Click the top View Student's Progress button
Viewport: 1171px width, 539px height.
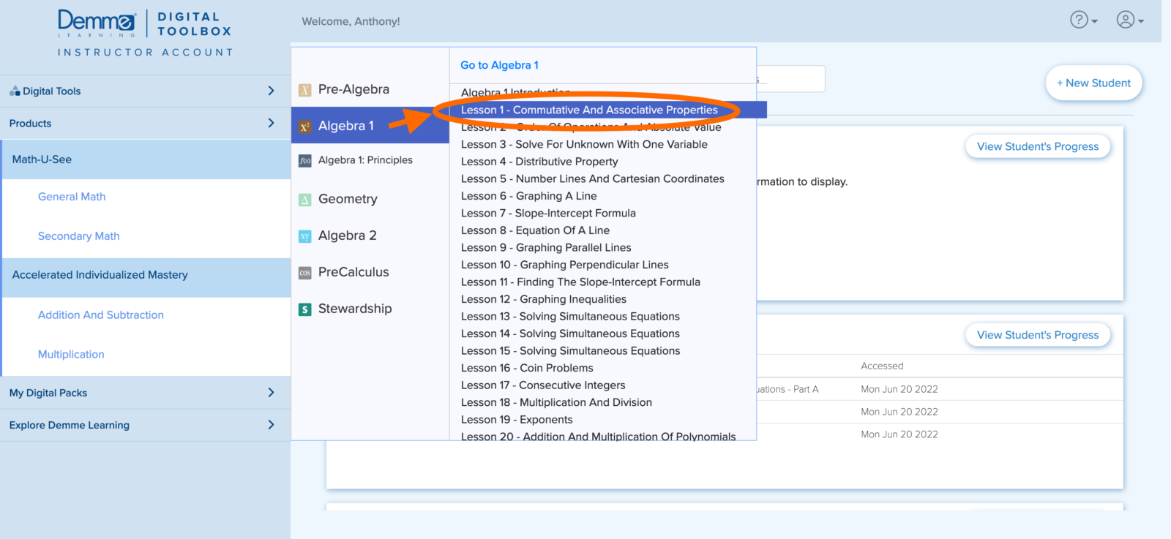(x=1037, y=146)
